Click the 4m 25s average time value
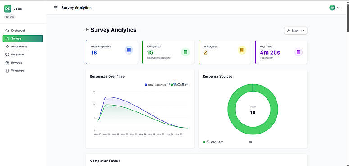This screenshot has height=166, width=349. coord(270,53)
